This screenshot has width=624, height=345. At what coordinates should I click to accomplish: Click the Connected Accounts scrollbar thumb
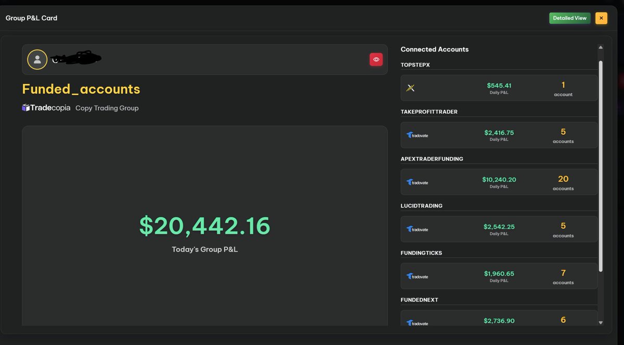[x=601, y=166]
